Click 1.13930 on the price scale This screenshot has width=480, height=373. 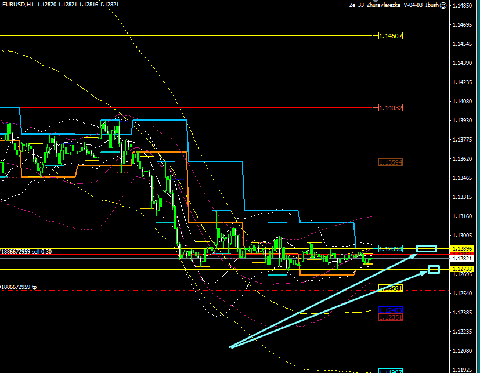click(x=462, y=121)
